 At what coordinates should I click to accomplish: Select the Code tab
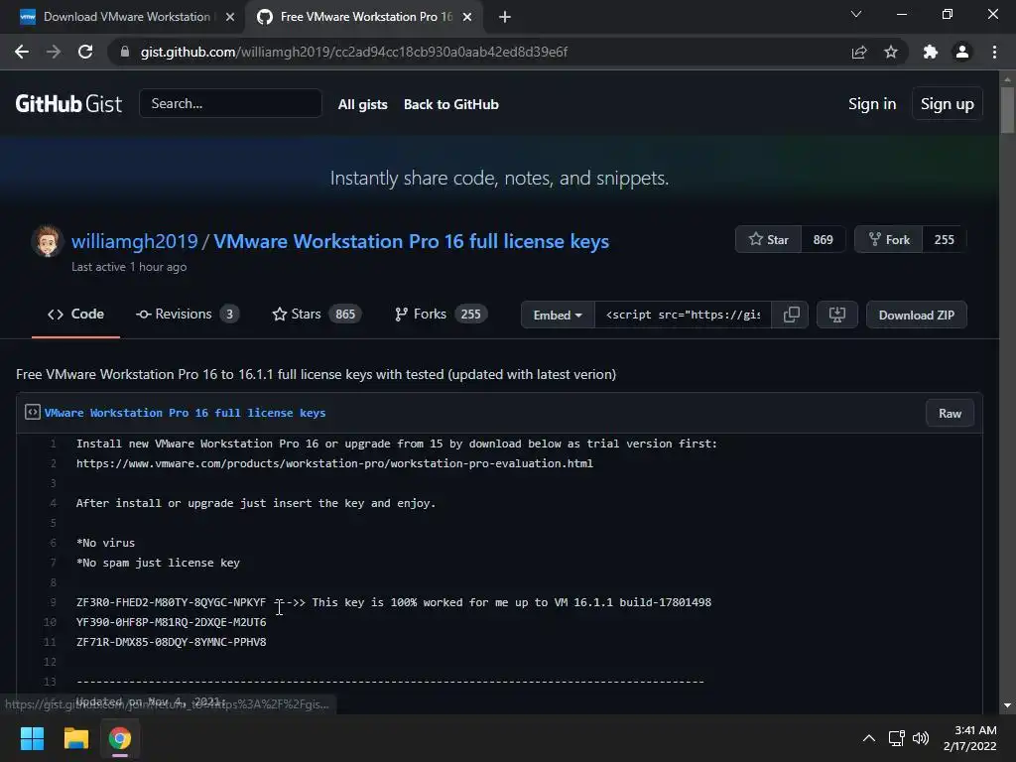click(x=75, y=315)
